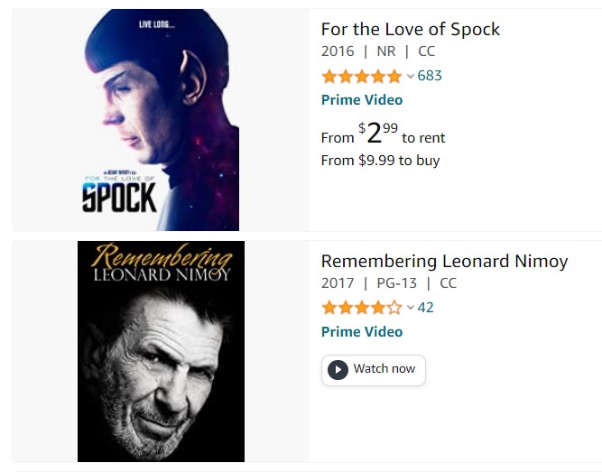This screenshot has width=602, height=472.
Task: Choose the From $9.99 to buy option
Action: 380,161
